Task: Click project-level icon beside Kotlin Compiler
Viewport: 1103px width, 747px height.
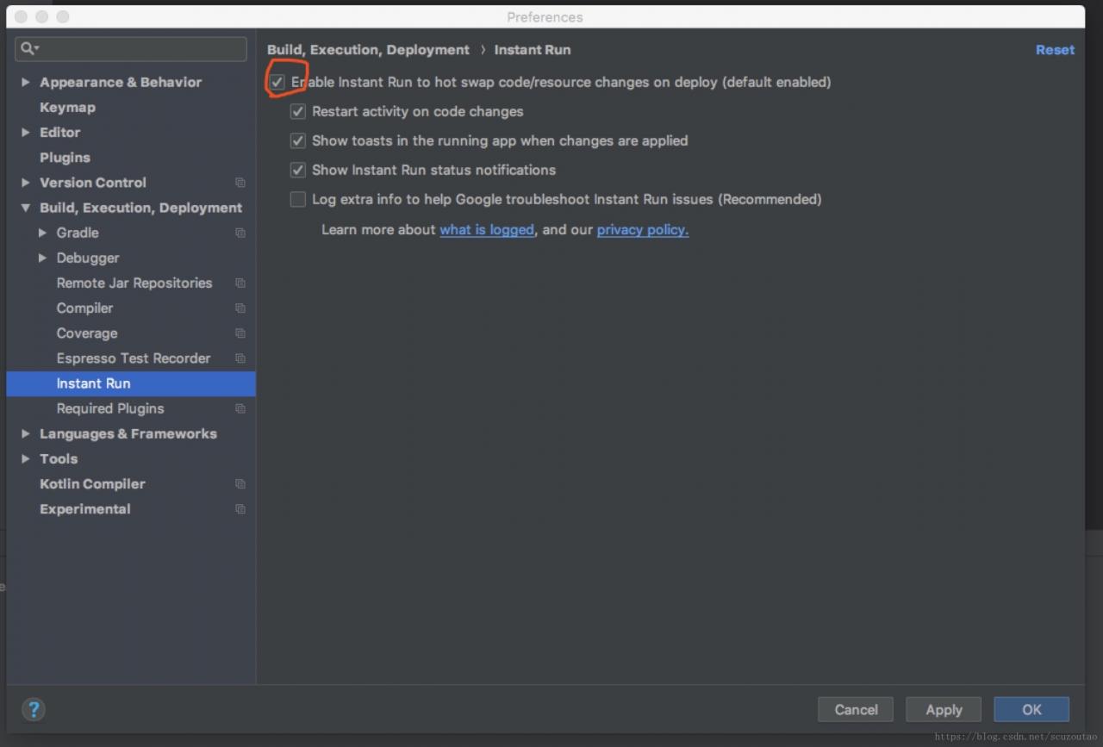Action: tap(240, 484)
